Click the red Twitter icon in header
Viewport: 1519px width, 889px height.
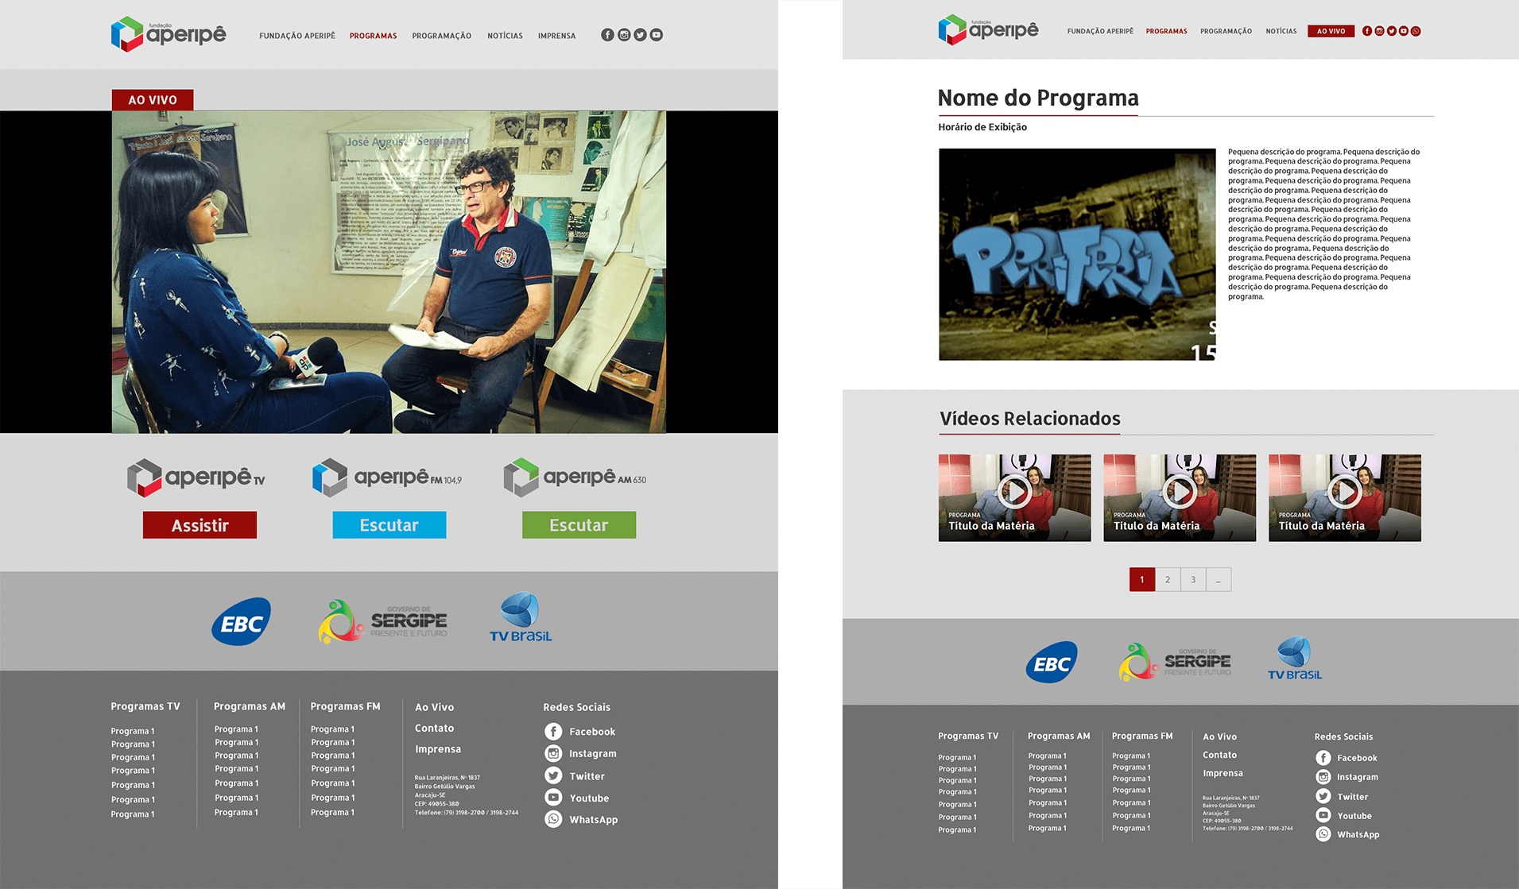[x=1392, y=32]
